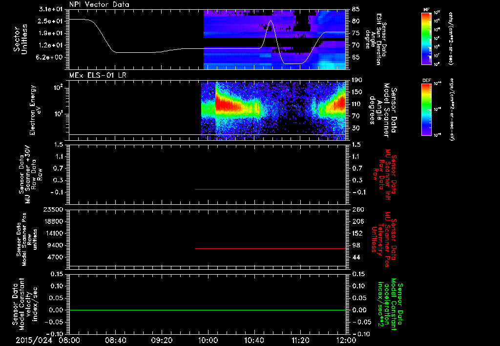500x346 pixels.
Task: Click the 'Sector Unitless' axis label
Action: point(21,39)
